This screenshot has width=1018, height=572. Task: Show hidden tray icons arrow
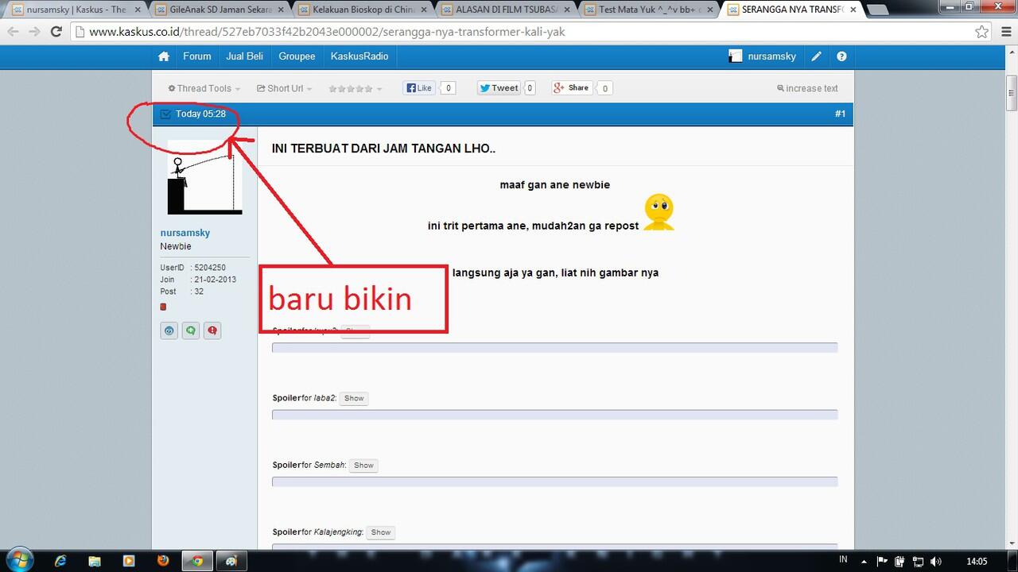(865, 561)
